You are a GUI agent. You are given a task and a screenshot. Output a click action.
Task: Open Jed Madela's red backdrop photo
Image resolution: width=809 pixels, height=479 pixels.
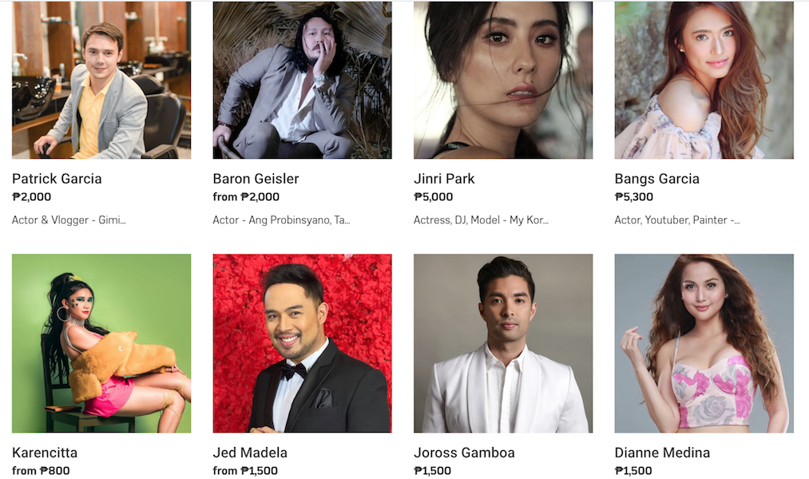302,342
